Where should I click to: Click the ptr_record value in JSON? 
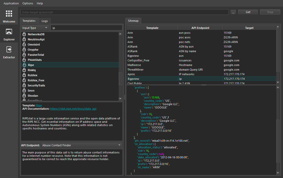170,141
